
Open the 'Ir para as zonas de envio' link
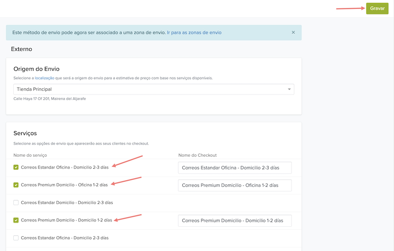pos(194,33)
